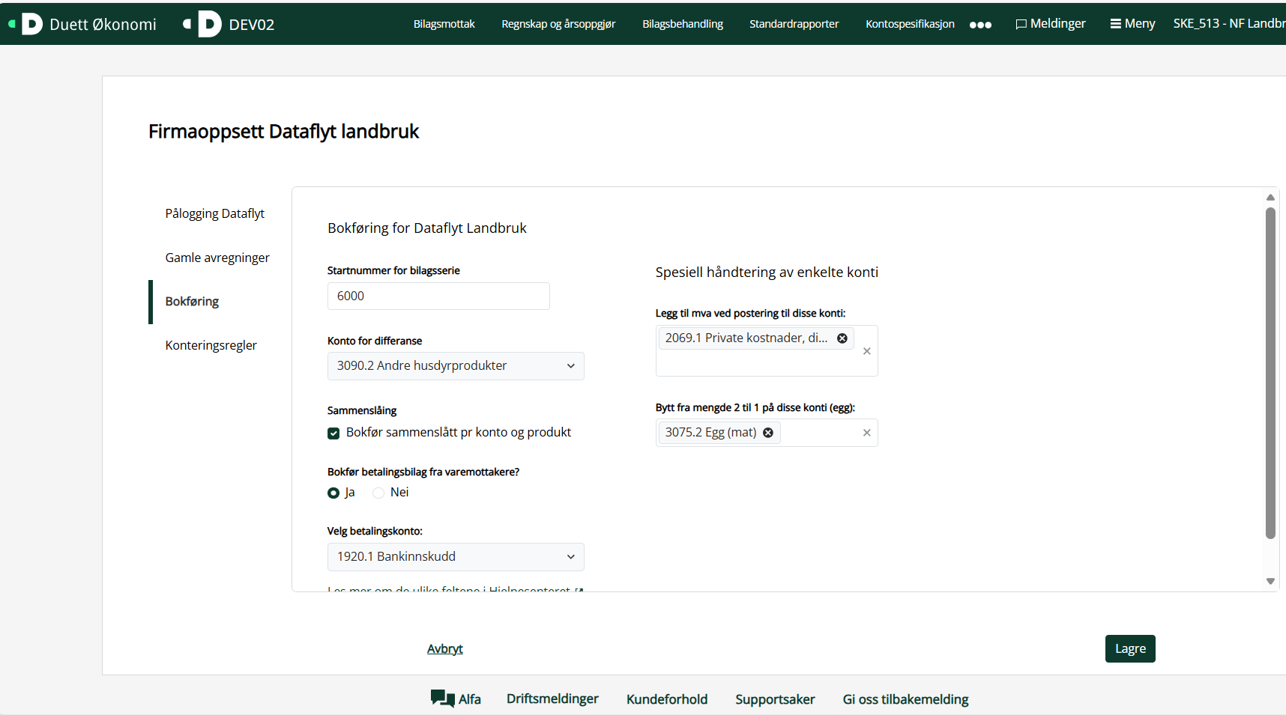Remove the 2069.1 Private kostnader tag
Screen dimensions: 1286x715
(842, 338)
